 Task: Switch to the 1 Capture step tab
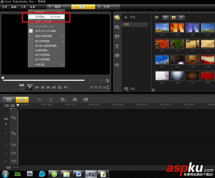click(x=59, y=7)
